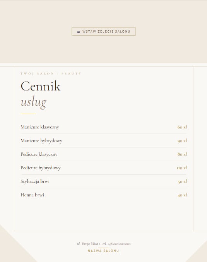Viewport: 207px width, 262px height.
Task: Select the Manicure hybrydowy row label
Action: [41, 141]
